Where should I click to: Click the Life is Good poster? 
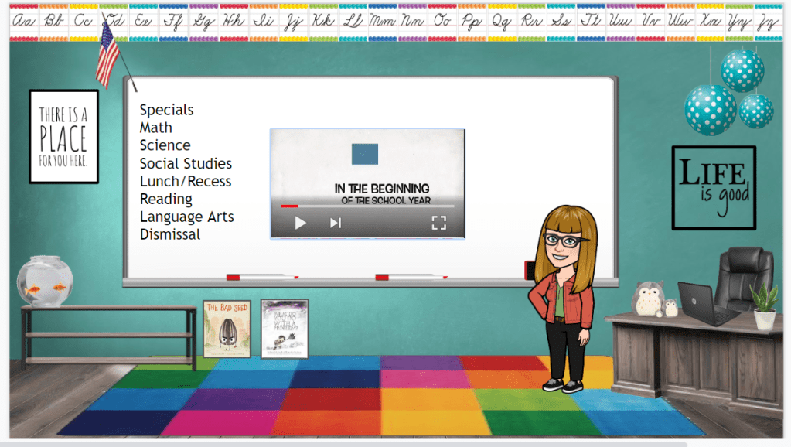[x=713, y=187]
